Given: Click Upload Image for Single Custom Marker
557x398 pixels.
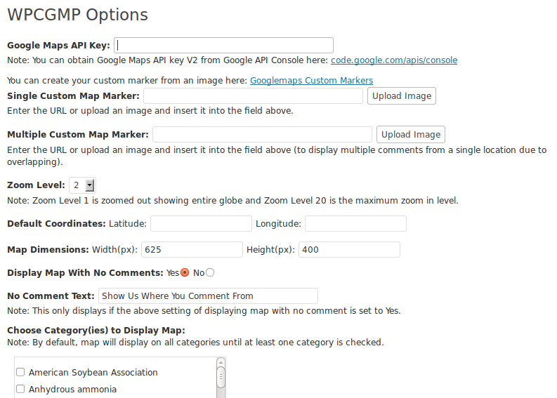Looking at the screenshot, I should click(x=401, y=96).
